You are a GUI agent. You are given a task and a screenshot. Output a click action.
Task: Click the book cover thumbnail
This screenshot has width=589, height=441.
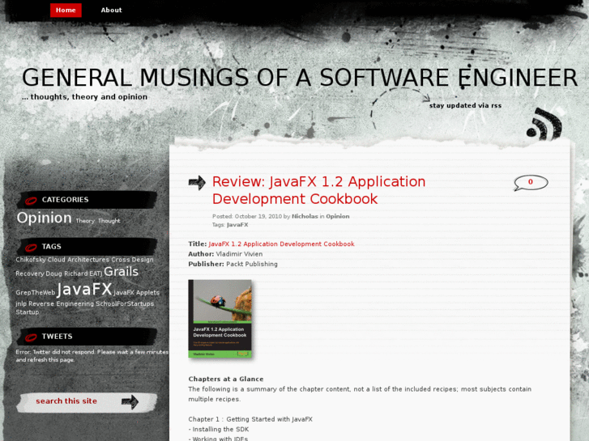220,319
